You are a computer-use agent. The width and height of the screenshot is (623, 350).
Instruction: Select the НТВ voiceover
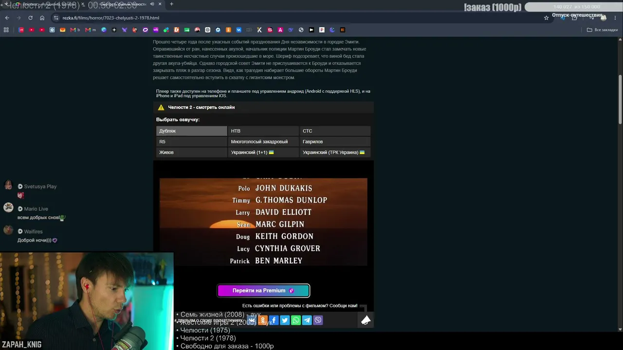coord(263,131)
